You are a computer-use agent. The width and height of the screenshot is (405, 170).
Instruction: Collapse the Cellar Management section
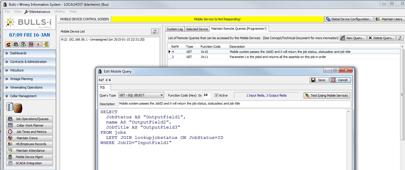pyautogui.click(x=29, y=96)
